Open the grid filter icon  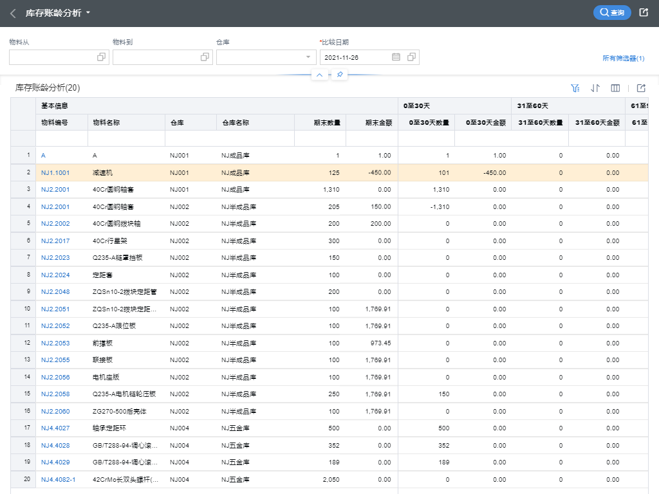[x=575, y=88]
